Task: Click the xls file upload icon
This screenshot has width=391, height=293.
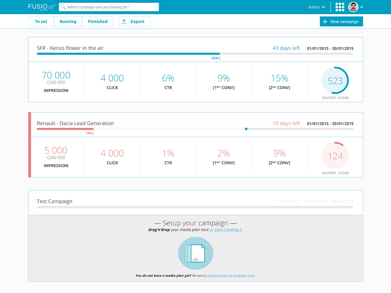Action: (195, 253)
